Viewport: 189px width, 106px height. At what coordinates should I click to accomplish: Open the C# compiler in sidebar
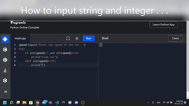pos(5,80)
